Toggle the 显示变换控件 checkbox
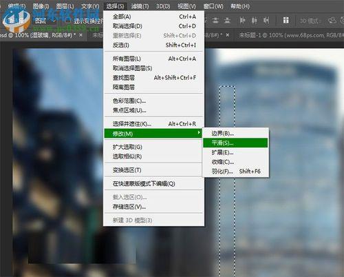This screenshot has height=277, width=344. 68,21
